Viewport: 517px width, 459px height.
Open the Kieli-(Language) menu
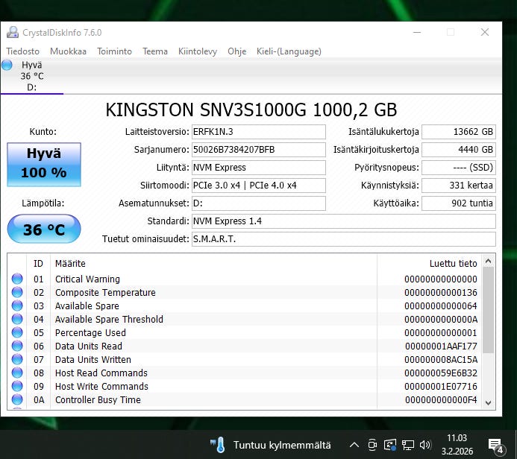289,51
